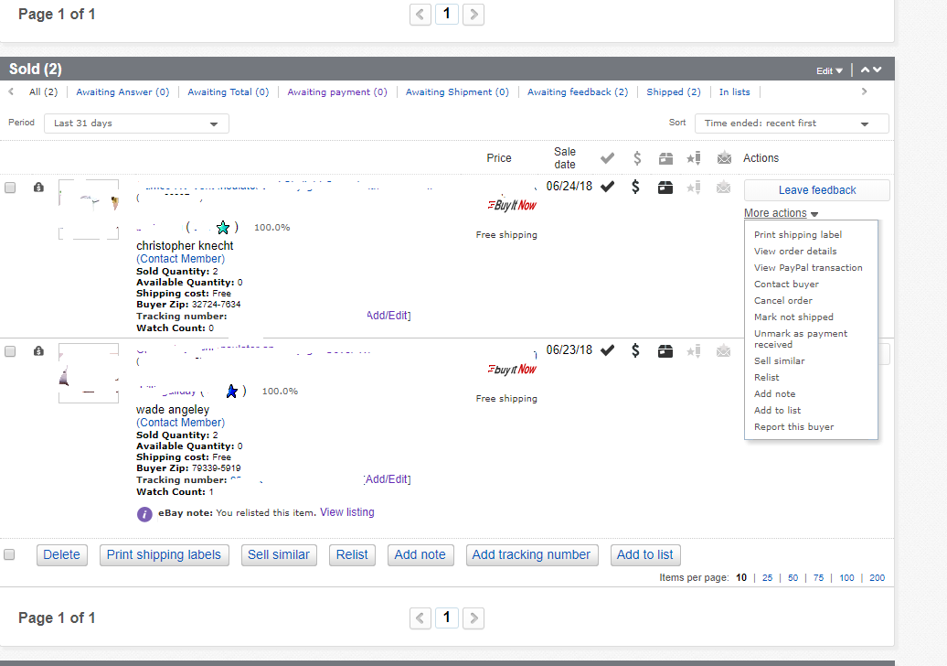
Task: Click the checkout checkmark icon for the 06/23/18 sale
Action: tap(607, 350)
